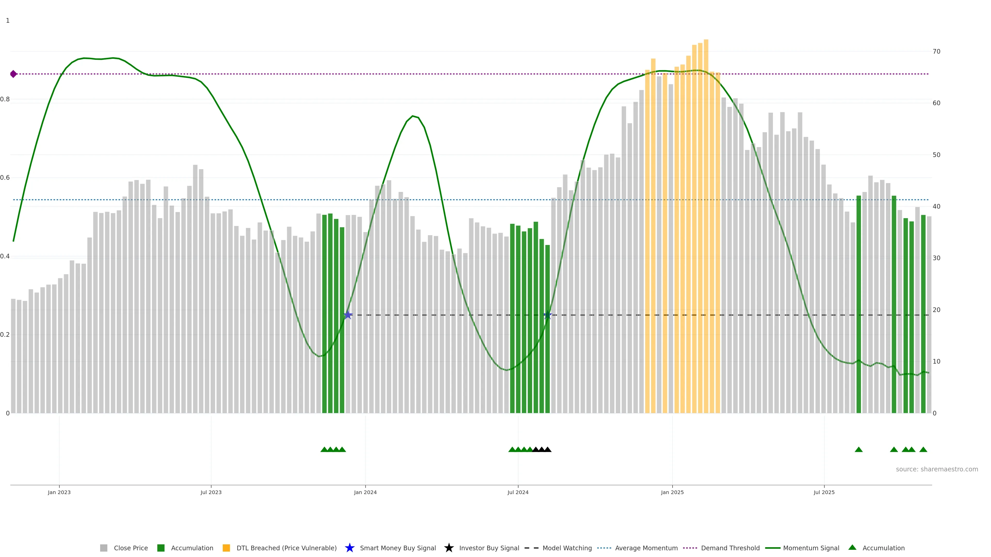Click the Jul 2023 axis label
The width and height of the screenshot is (991, 557).
pyautogui.click(x=211, y=492)
